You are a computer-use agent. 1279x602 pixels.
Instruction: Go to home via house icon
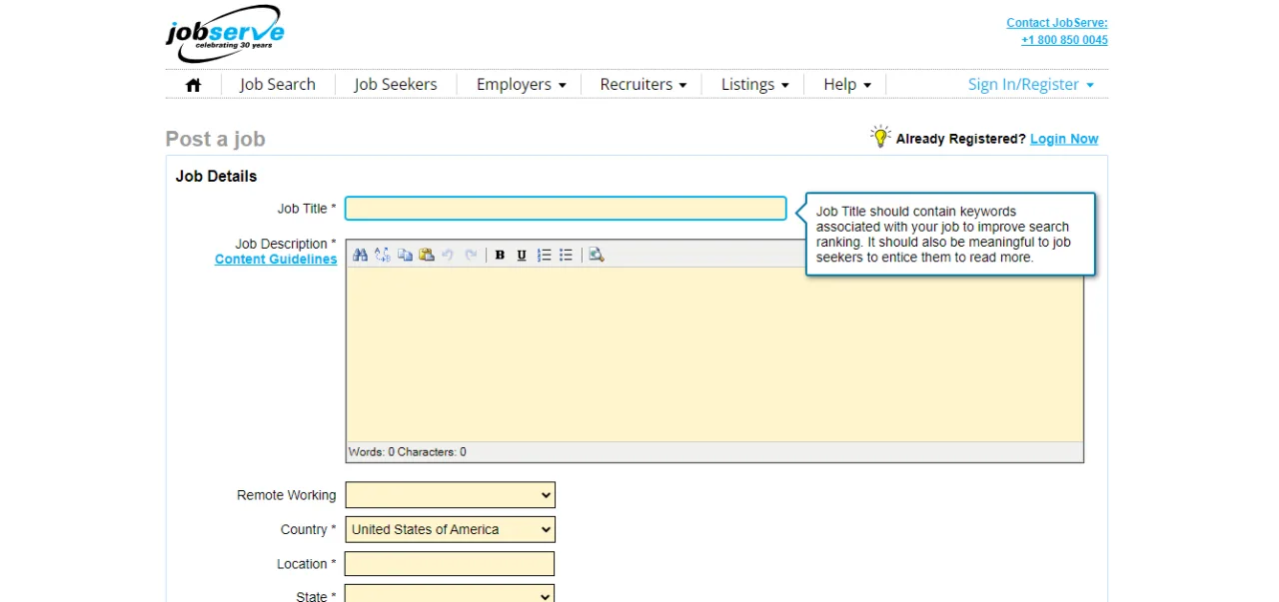pyautogui.click(x=194, y=85)
